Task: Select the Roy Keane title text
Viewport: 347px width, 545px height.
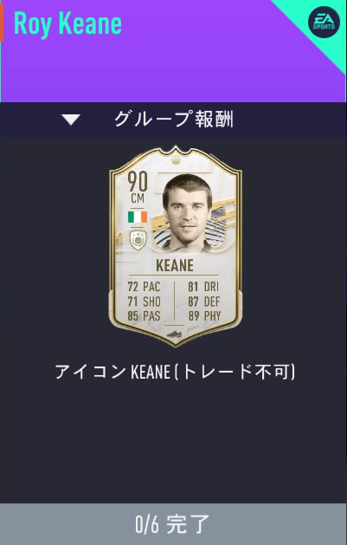Action: tap(67, 23)
